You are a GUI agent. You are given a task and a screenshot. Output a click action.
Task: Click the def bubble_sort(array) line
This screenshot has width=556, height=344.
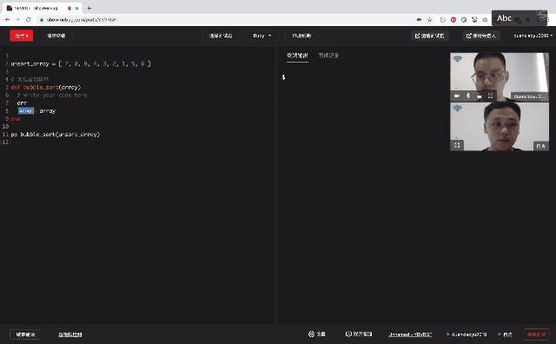[46, 87]
